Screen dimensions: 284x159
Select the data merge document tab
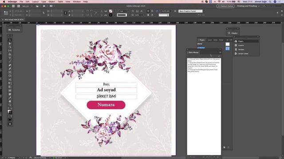14,19
